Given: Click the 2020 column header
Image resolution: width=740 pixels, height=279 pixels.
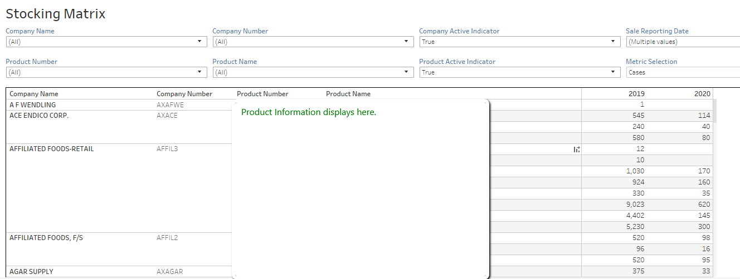Looking at the screenshot, I should pos(702,94).
